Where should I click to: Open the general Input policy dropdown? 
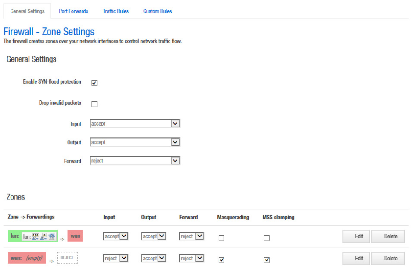pyautogui.click(x=135, y=124)
